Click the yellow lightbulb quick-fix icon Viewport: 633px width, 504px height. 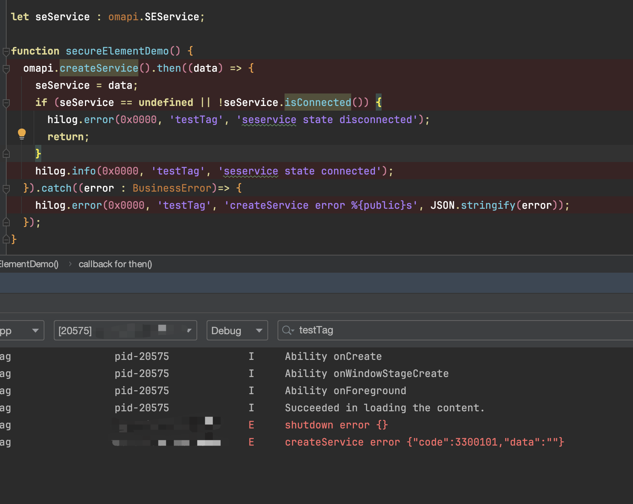22,134
